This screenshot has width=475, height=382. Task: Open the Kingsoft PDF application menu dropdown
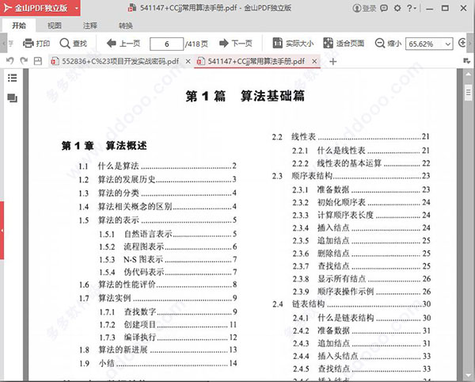click(x=76, y=8)
